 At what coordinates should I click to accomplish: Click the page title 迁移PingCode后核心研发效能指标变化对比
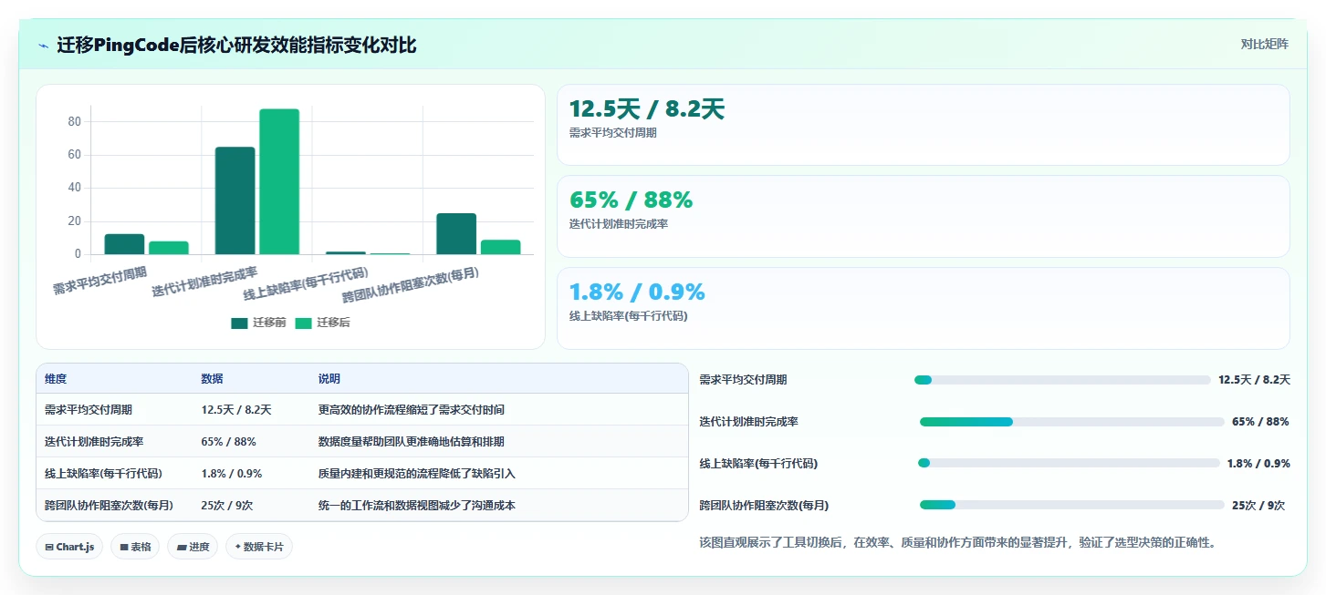[236, 45]
